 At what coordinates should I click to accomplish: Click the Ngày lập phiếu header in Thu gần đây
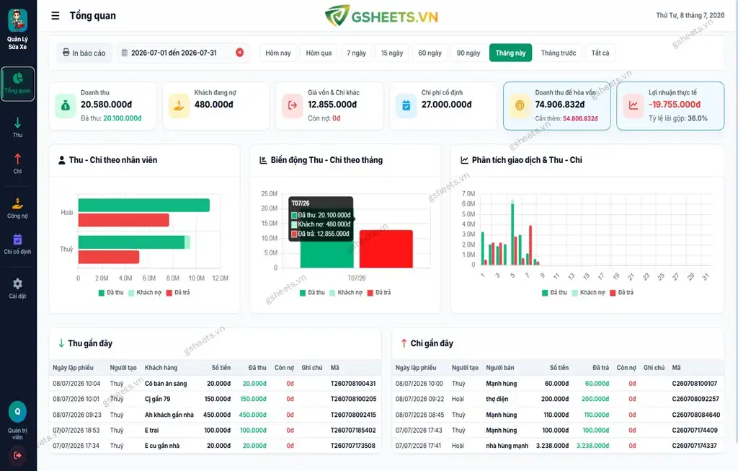point(73,368)
